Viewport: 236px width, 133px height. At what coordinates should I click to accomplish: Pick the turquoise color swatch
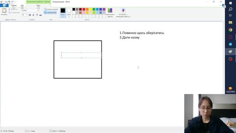tap(97, 9)
